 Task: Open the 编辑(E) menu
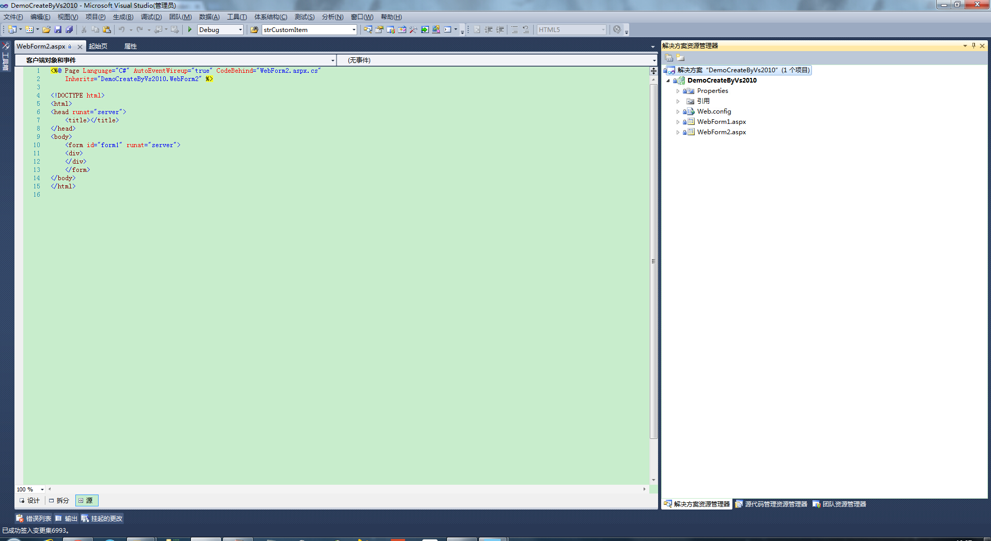[x=40, y=17]
